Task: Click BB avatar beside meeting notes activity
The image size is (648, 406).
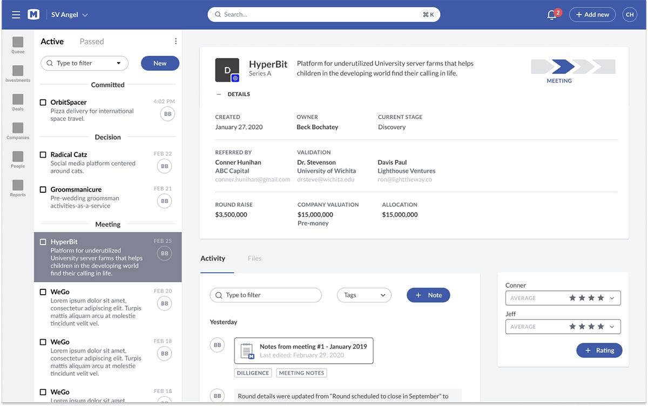Action: pos(217,345)
